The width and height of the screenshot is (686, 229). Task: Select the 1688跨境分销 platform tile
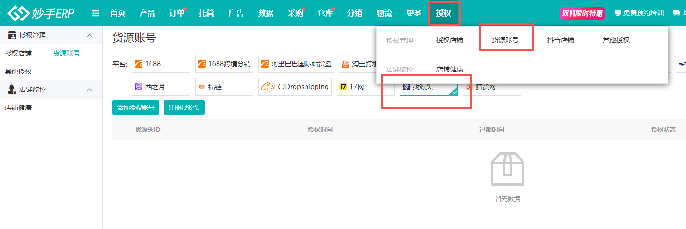(x=224, y=64)
